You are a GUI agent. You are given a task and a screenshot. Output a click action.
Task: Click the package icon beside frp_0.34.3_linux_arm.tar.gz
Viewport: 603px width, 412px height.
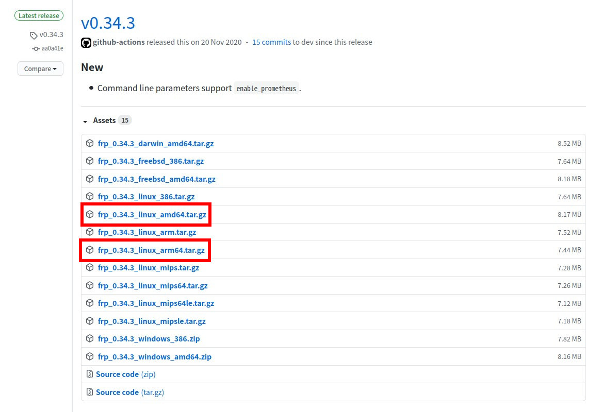pyautogui.click(x=90, y=232)
